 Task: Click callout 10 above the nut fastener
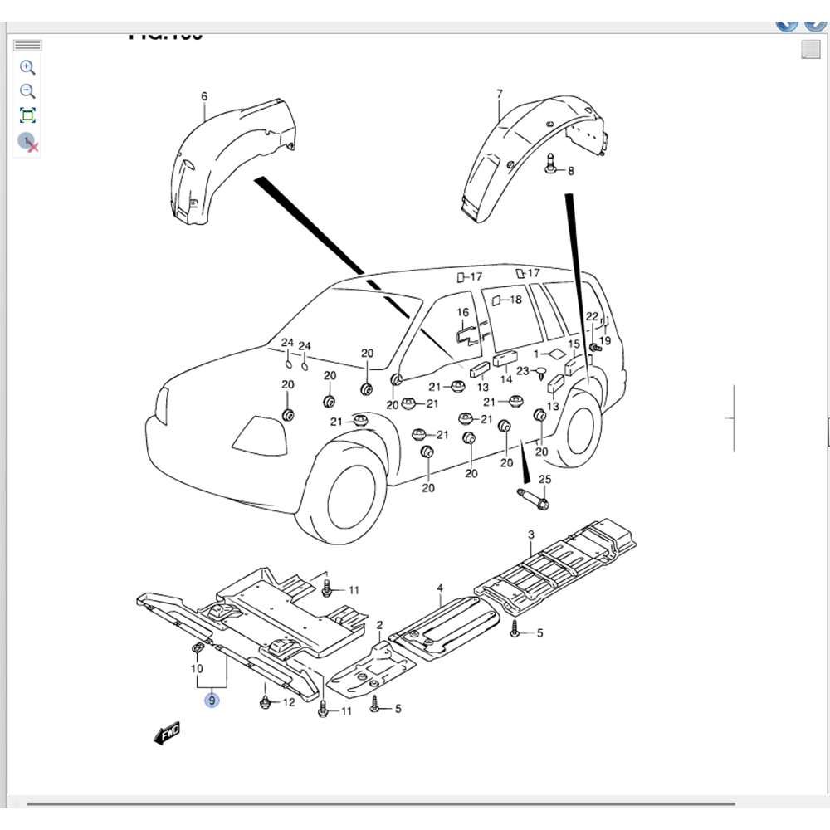(198, 666)
